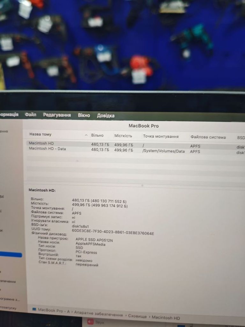Viewport: 245px width, 327px height.
Task: Click S.M.A.R.T. status value перевірений
Action: pos(87,265)
